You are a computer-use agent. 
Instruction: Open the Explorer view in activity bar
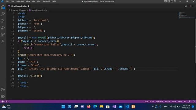click(3, 7)
